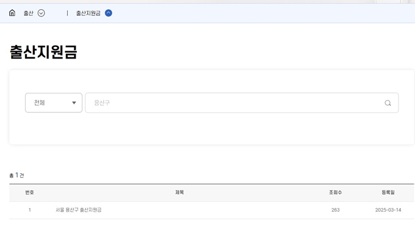The height and width of the screenshot is (232, 415).
Task: Click the 조회수 column header
Action: click(x=335, y=192)
